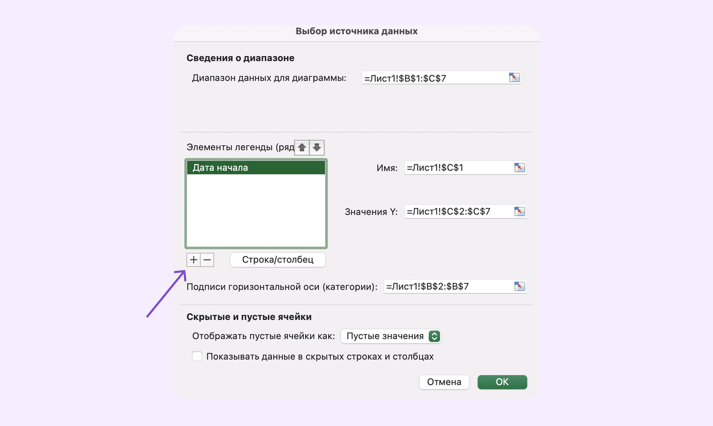Image resolution: width=713 pixels, height=426 pixels.
Task: Click empty area of legend series list
Action: [256, 210]
